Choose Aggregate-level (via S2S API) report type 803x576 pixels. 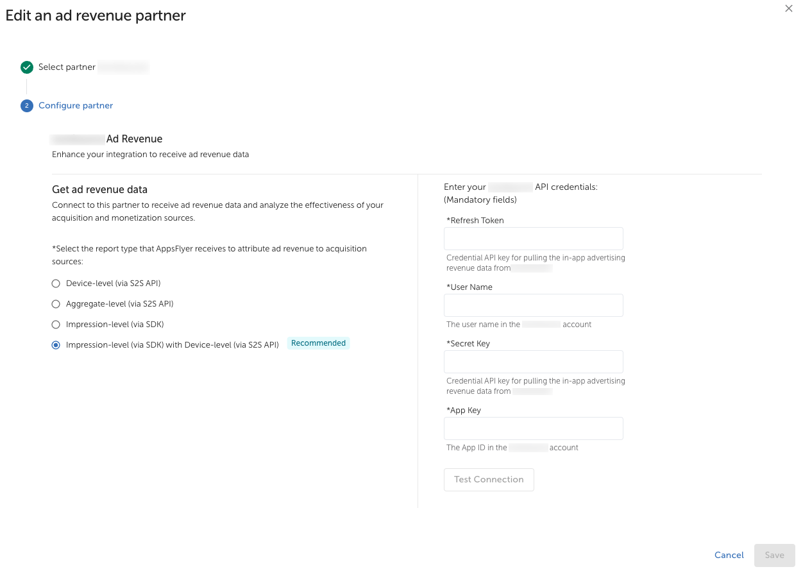(x=56, y=304)
